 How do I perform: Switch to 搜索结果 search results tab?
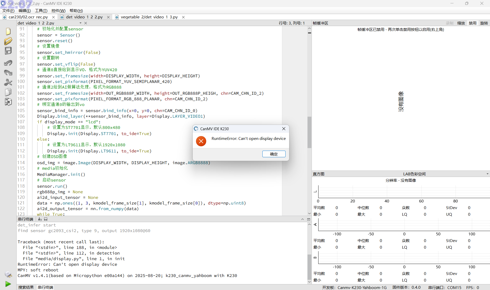tap(26, 287)
